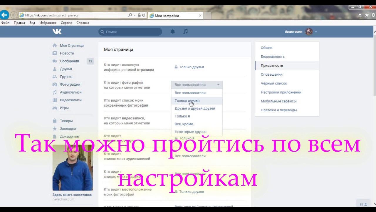Click the document icon beside Документы
The height and width of the screenshot is (212, 376).
coord(55,136)
